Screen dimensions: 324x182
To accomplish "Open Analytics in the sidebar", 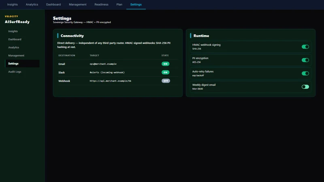I will 14,47.
